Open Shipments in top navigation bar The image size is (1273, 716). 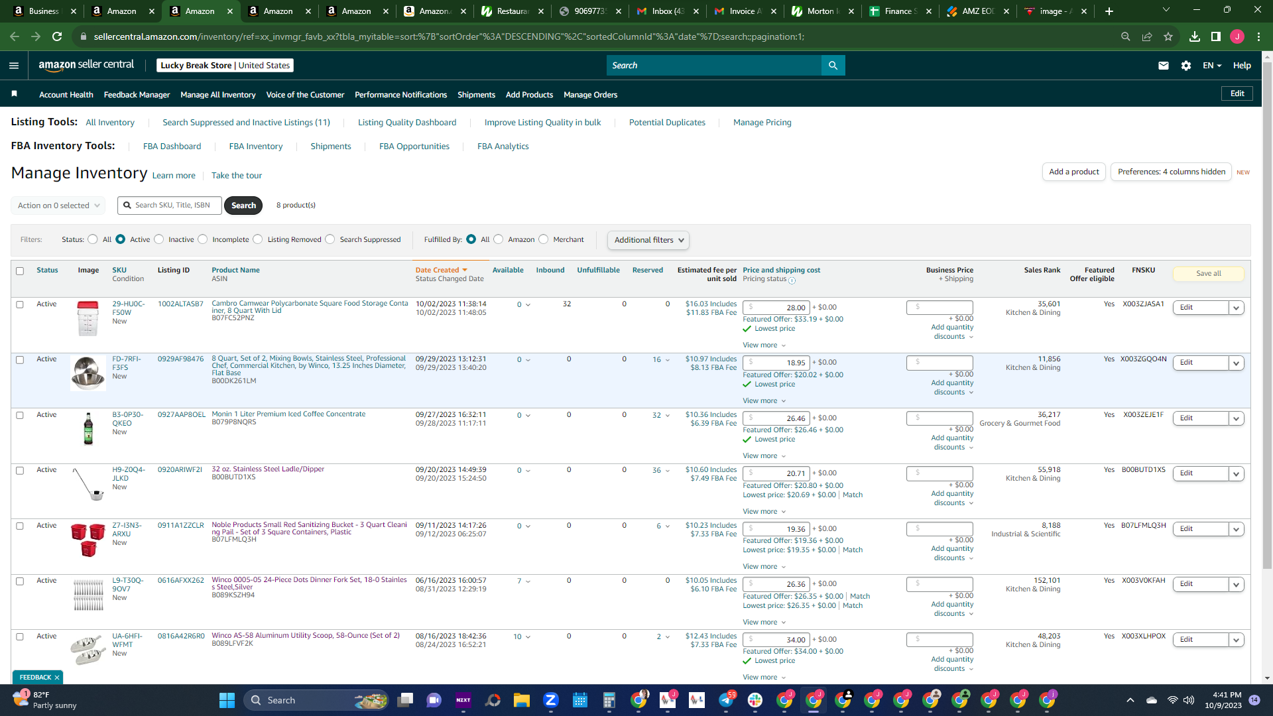476,95
